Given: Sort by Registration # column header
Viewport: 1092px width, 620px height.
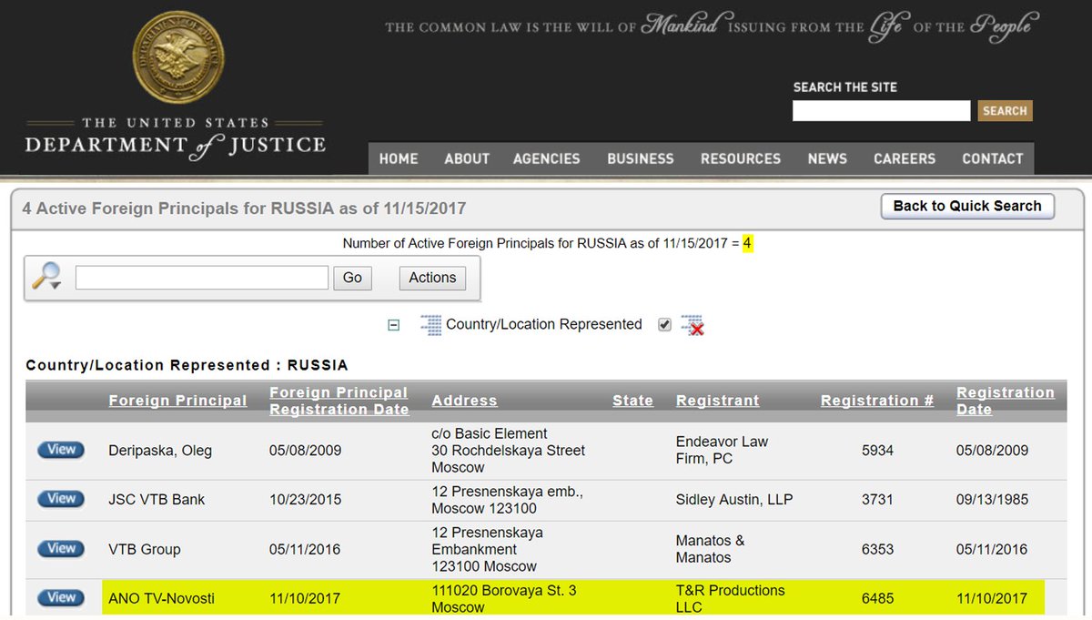Looking at the screenshot, I should click(x=877, y=401).
